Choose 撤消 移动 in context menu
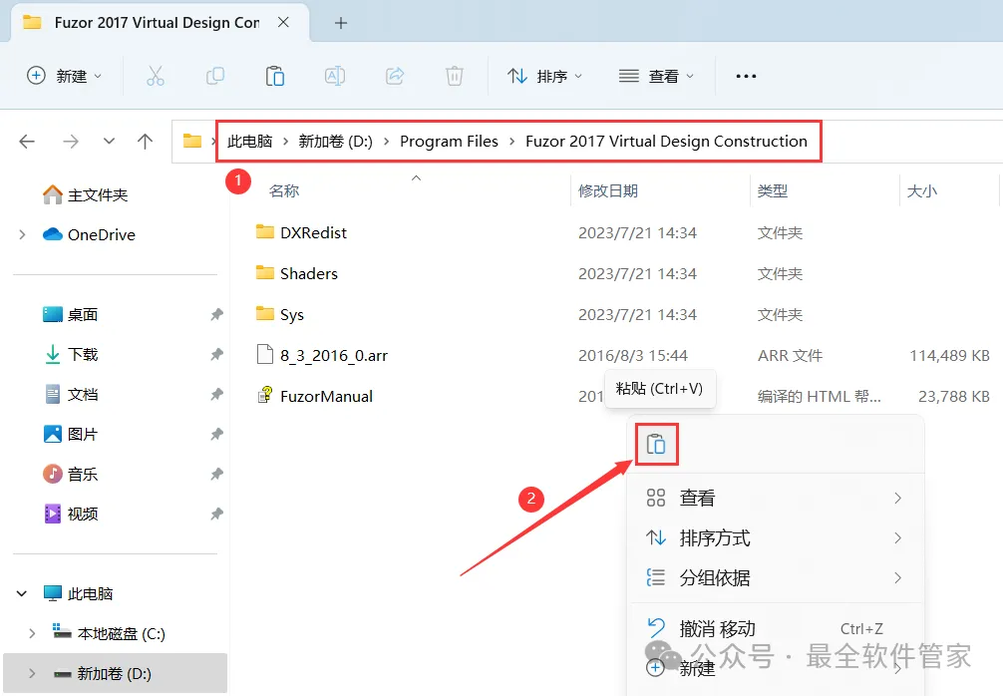1003x696 pixels. pos(776,628)
